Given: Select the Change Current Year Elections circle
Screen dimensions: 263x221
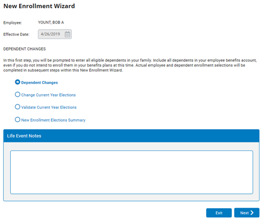Looking at the screenshot, I should [17, 95].
